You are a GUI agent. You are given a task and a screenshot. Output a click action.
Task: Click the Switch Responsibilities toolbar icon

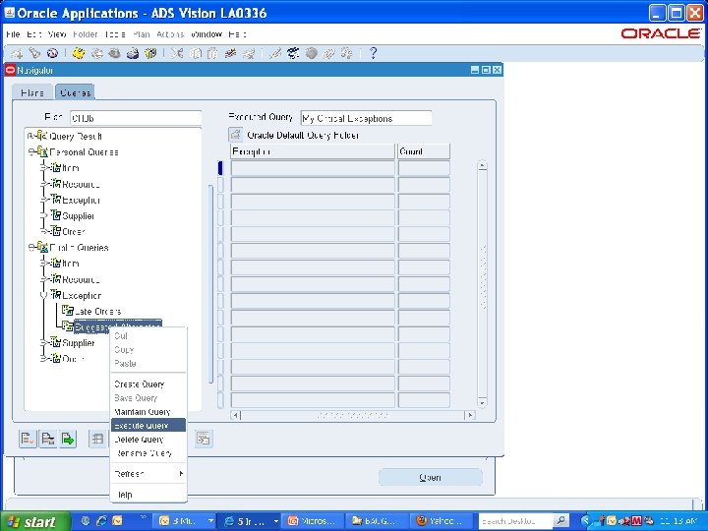tap(114, 53)
